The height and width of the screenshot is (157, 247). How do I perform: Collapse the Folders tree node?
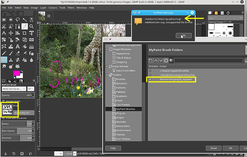(107, 75)
